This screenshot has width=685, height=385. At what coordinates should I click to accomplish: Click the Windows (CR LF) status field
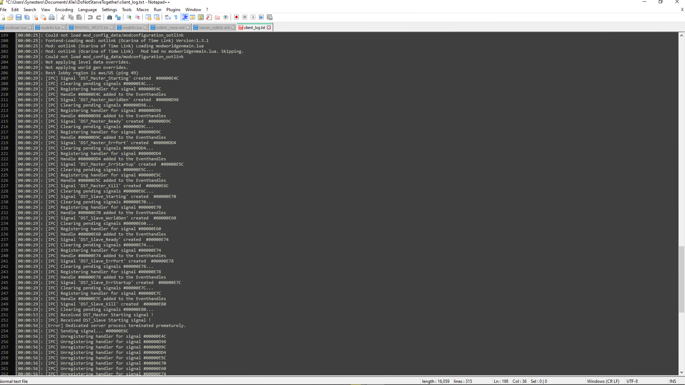coord(603,381)
